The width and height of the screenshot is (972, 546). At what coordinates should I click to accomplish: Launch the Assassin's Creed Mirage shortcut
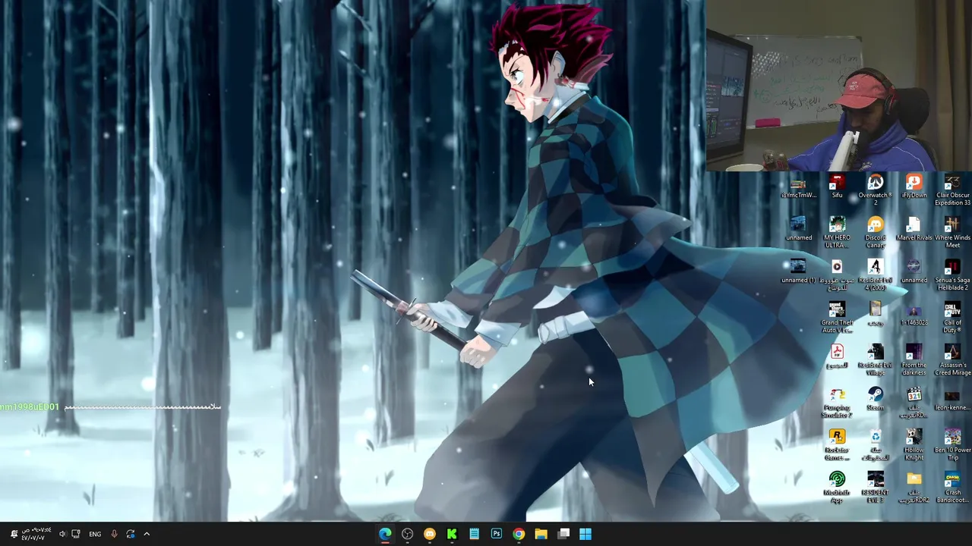click(x=952, y=359)
